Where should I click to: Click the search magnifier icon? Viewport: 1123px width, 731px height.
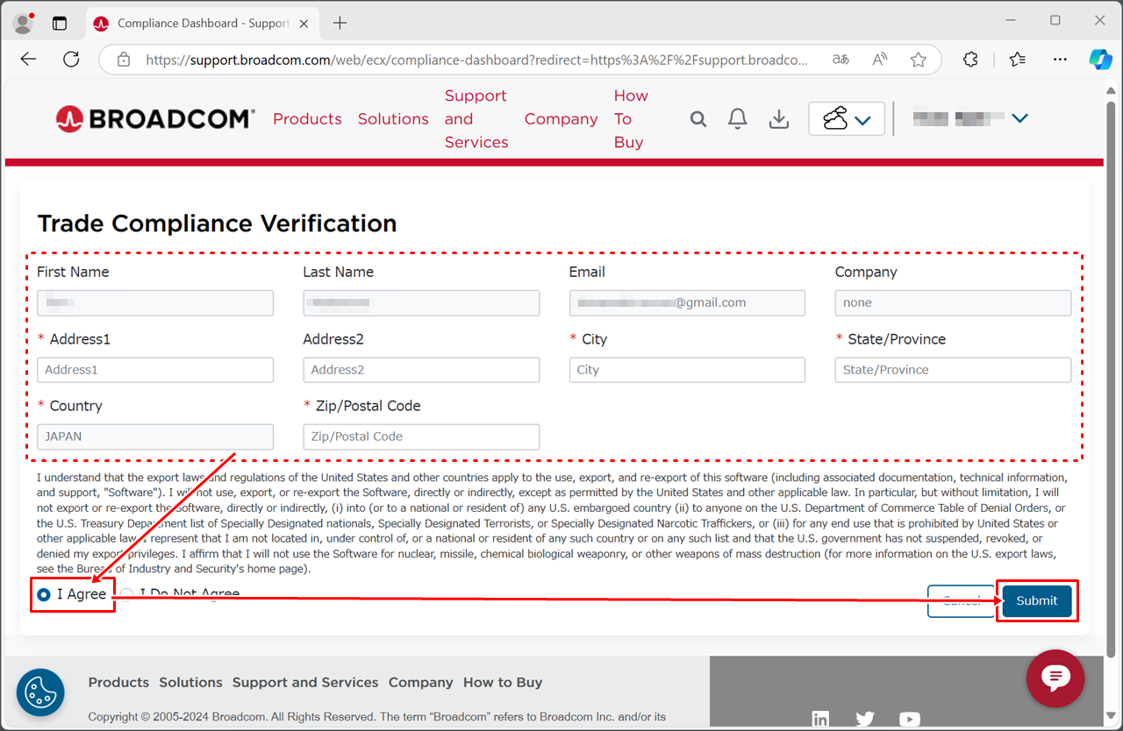pos(697,119)
